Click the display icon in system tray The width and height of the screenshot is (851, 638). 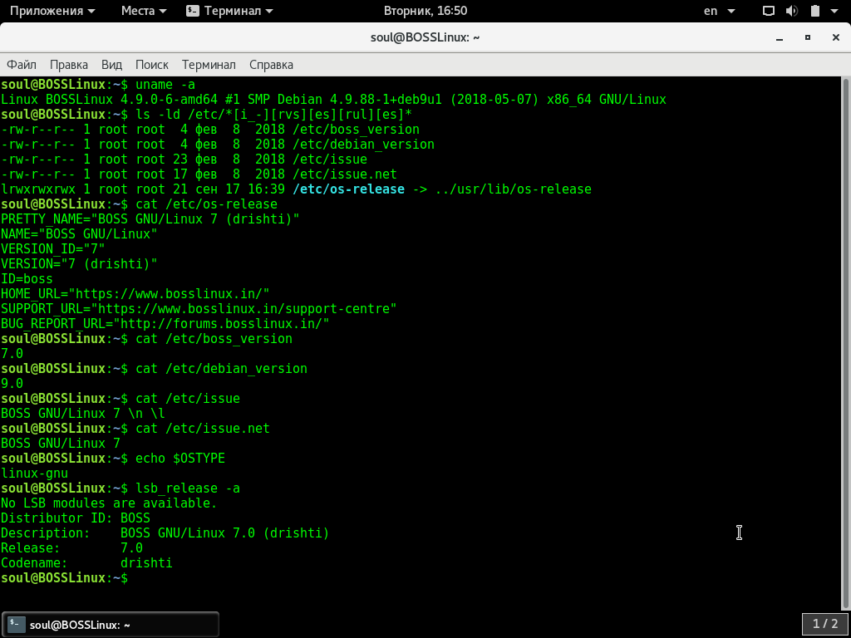[x=769, y=11]
